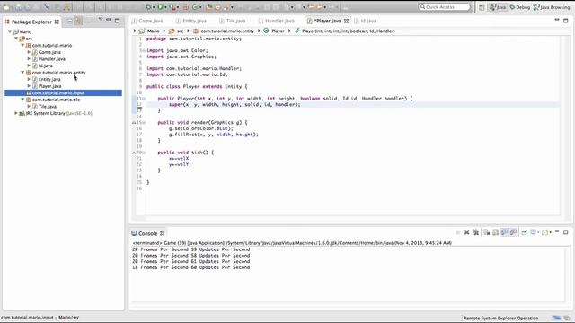Screen dimensions: 575x323
Task: Switch to the Java perspective
Action: tap(498, 7)
